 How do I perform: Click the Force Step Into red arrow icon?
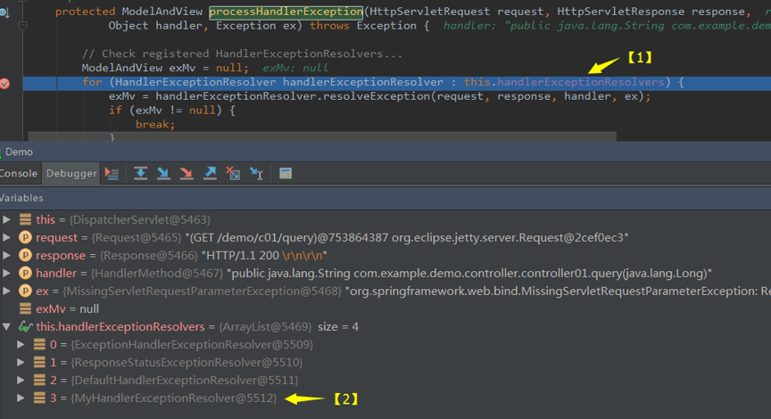187,174
